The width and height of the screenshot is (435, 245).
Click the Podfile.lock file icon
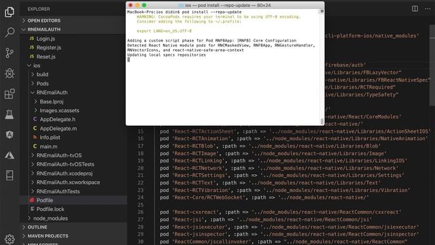pyautogui.click(x=32, y=209)
